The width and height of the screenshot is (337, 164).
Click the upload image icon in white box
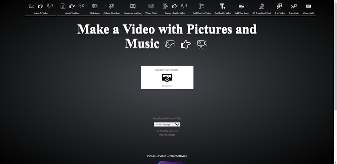[167, 78]
